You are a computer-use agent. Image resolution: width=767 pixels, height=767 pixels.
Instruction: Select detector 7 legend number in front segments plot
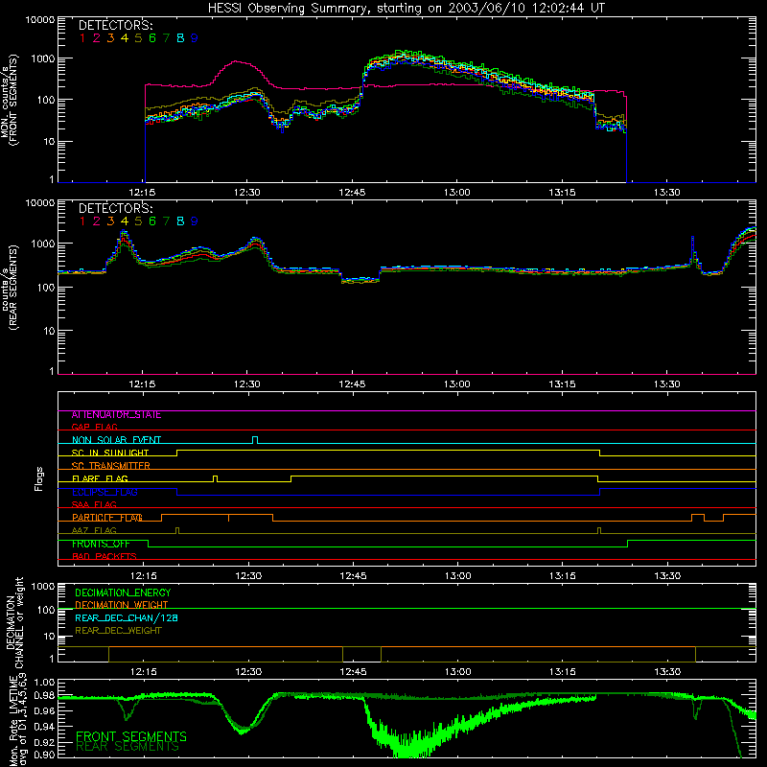(166, 38)
